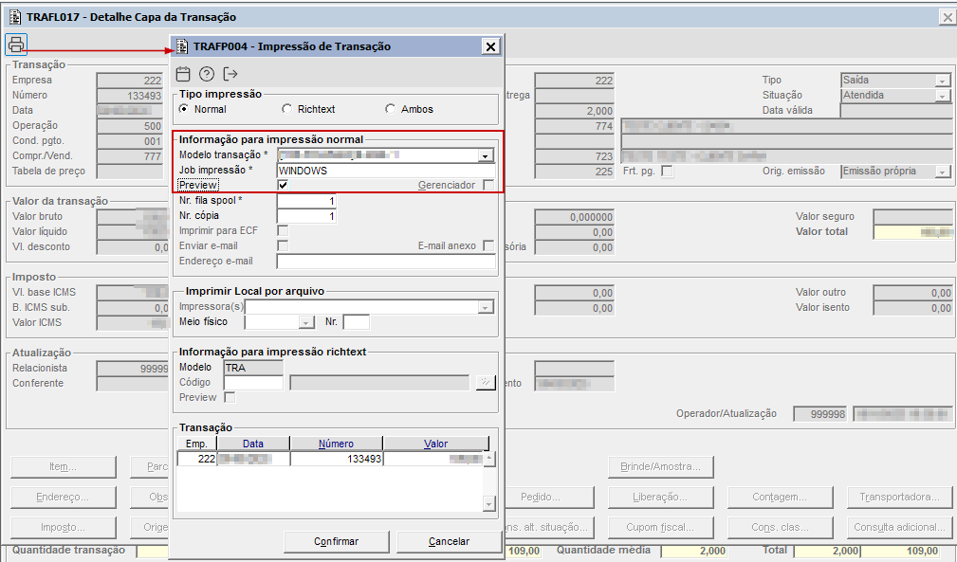Viewport: 957px width, 562px height.
Task: Click transaction number cell 133493 in grid
Action: 337,459
